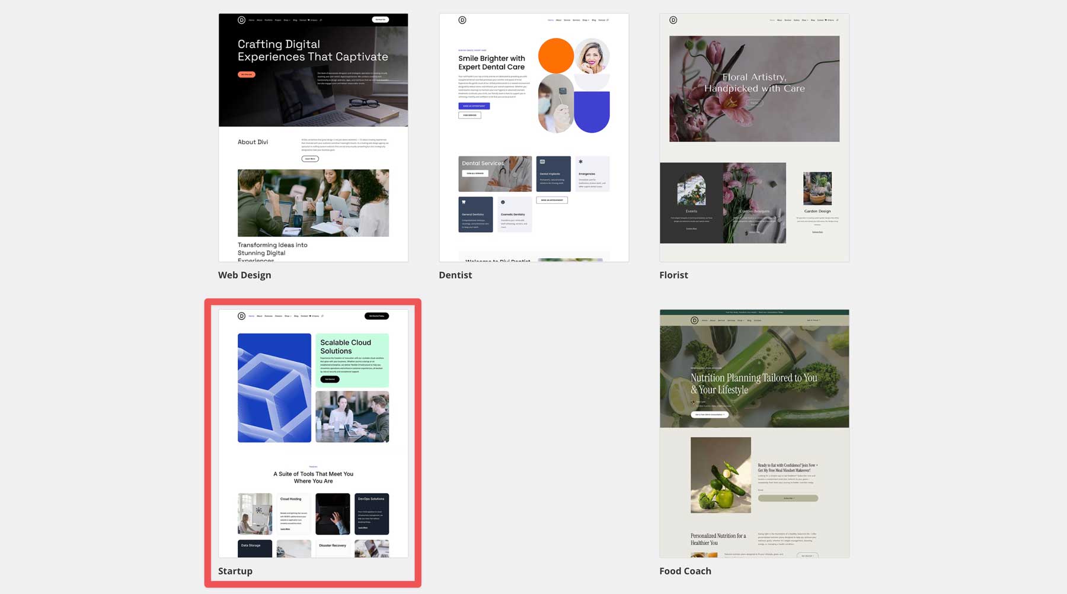Screen dimensions: 1067x594
Task: Click the Get Started button on the Startup hero
Action: pyautogui.click(x=330, y=379)
